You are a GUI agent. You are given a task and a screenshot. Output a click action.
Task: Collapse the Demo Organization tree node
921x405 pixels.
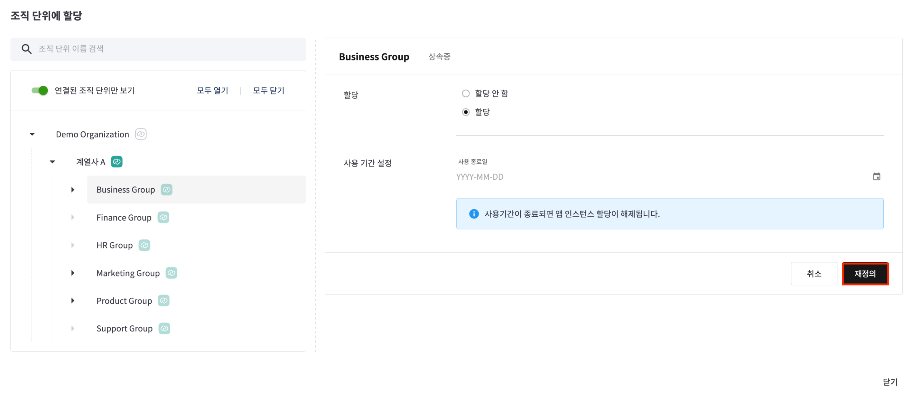32,134
